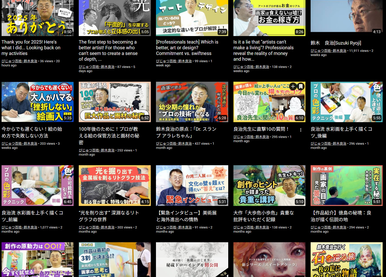Play the 新シリーズ『スイートアタック』 thumbnail
386x277 pixels.
coord(269,260)
